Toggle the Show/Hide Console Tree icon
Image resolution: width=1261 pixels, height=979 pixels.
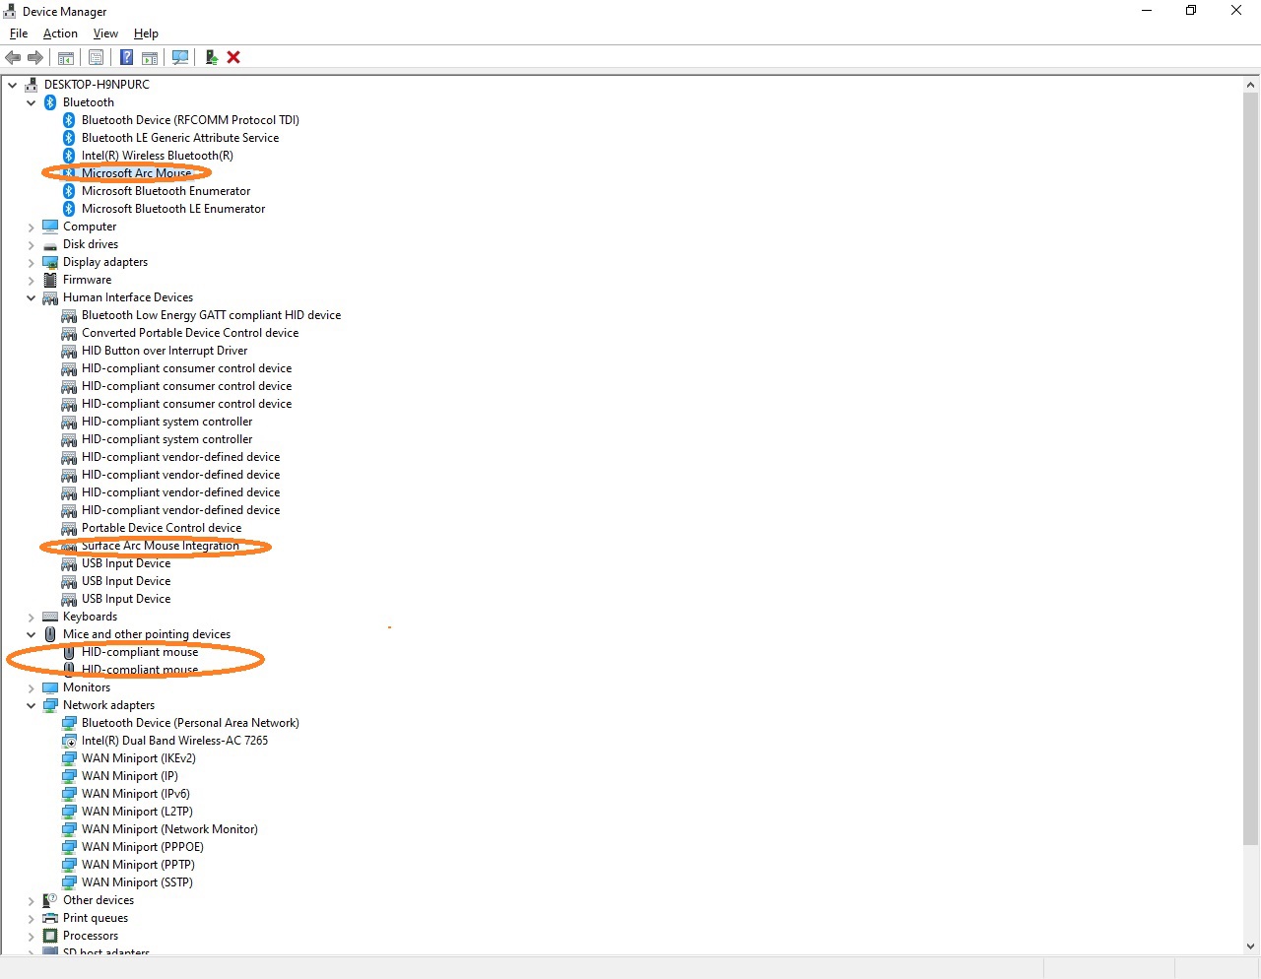(66, 57)
